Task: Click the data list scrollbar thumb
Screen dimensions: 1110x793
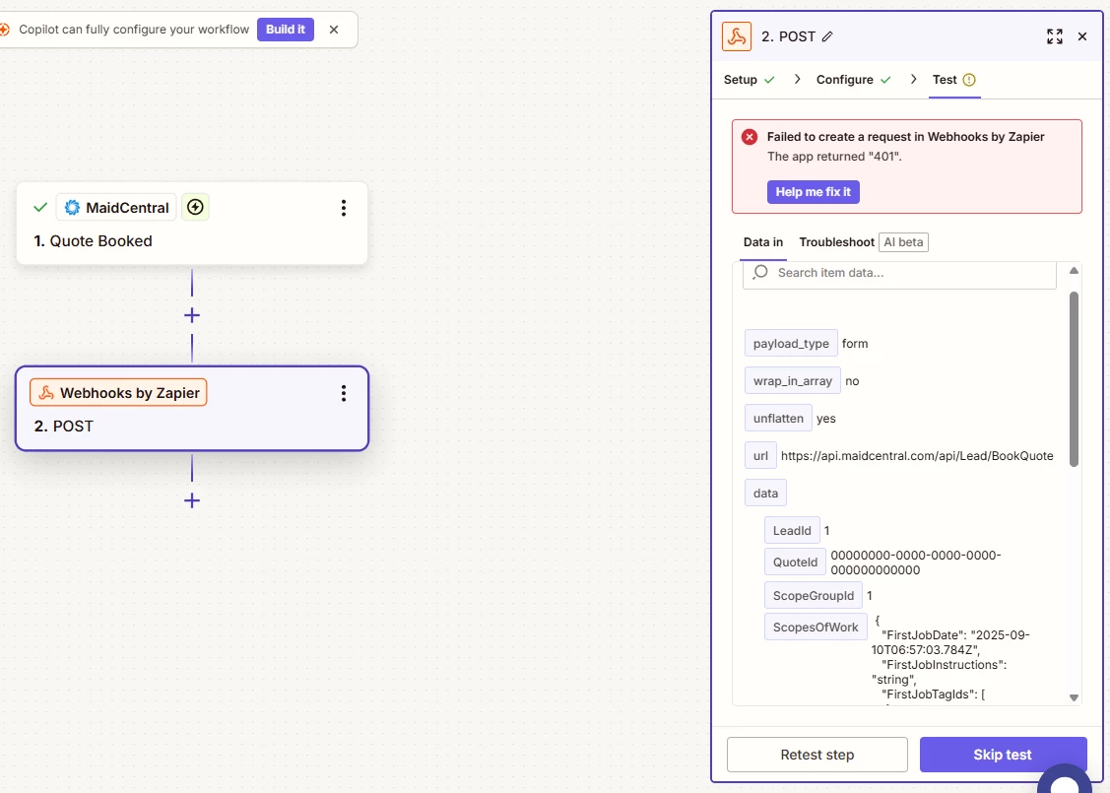Action: [x=1074, y=379]
